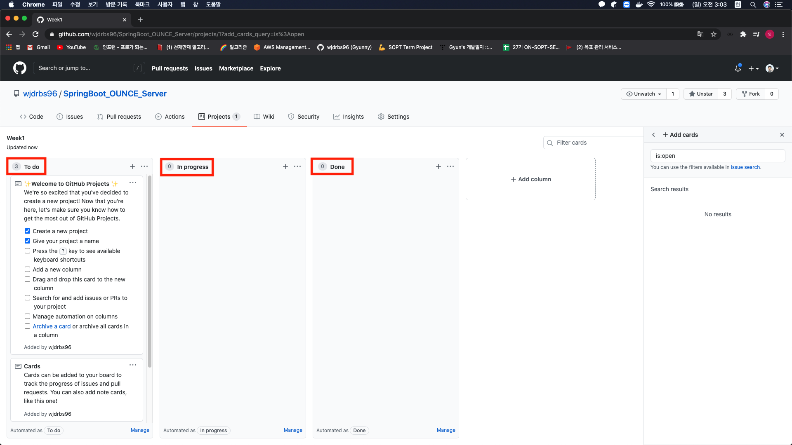792x445 pixels.
Task: Expand the Unwatch dropdown
Action: click(x=643, y=94)
